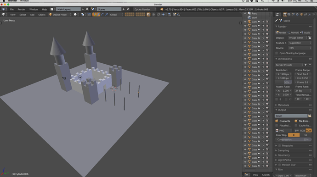This screenshot has height=177, width=317.
Task: Uncheck the Overwrite checkbox
Action: click(277, 121)
